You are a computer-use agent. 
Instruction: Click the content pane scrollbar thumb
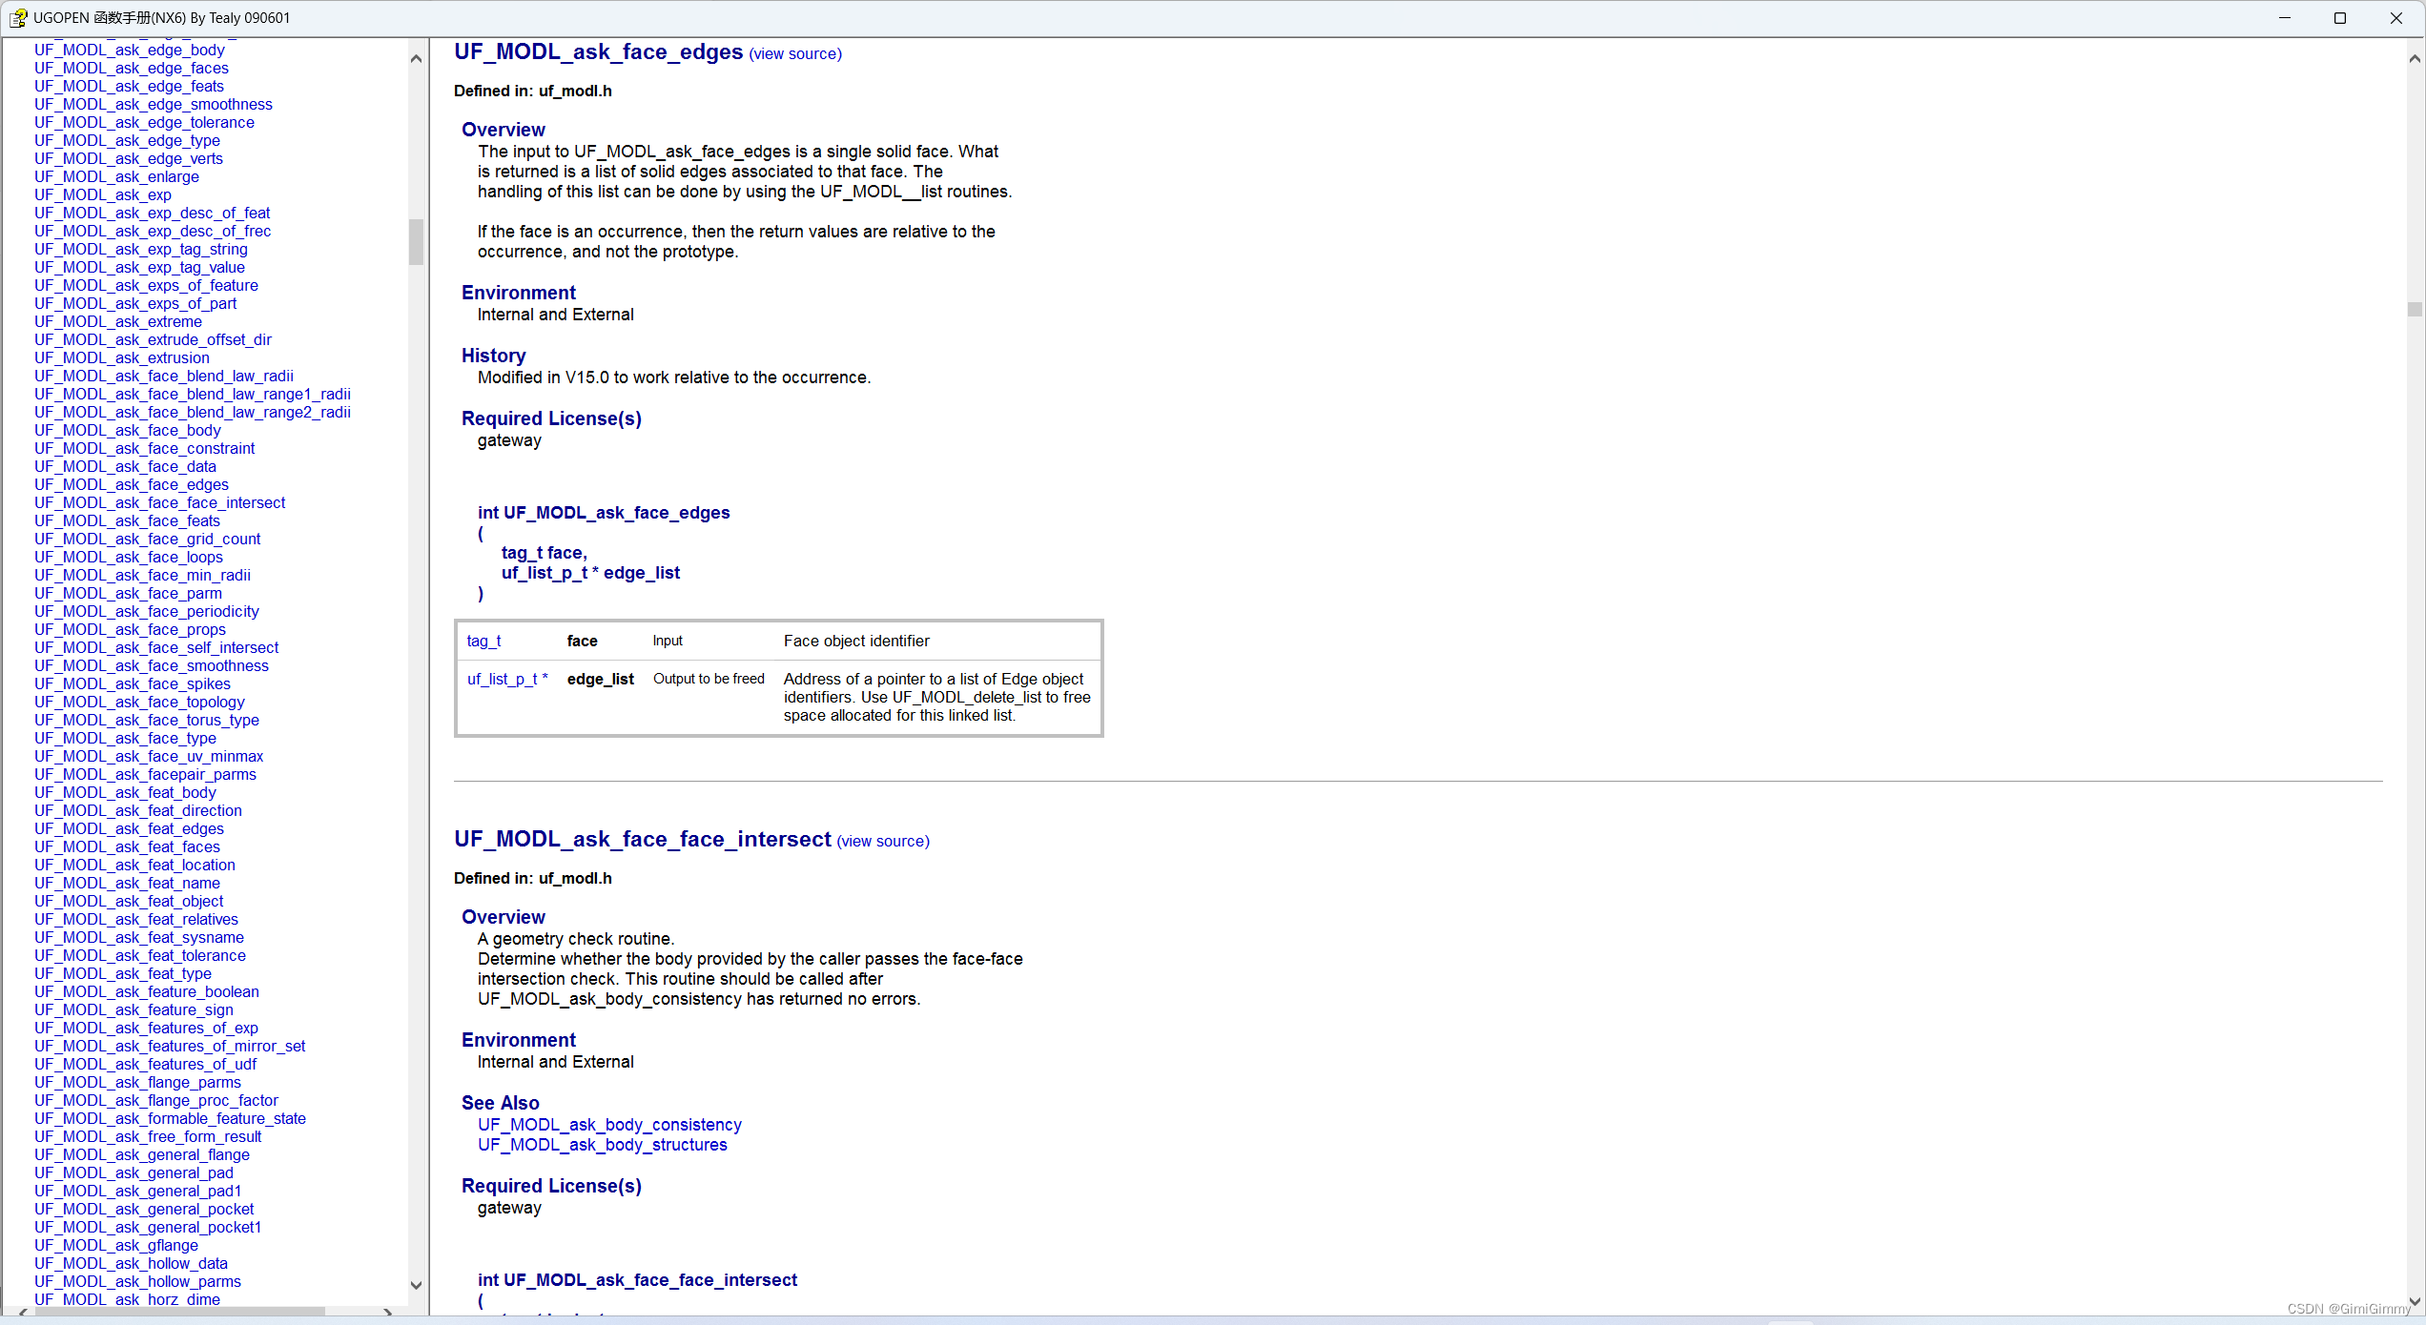tap(2415, 309)
